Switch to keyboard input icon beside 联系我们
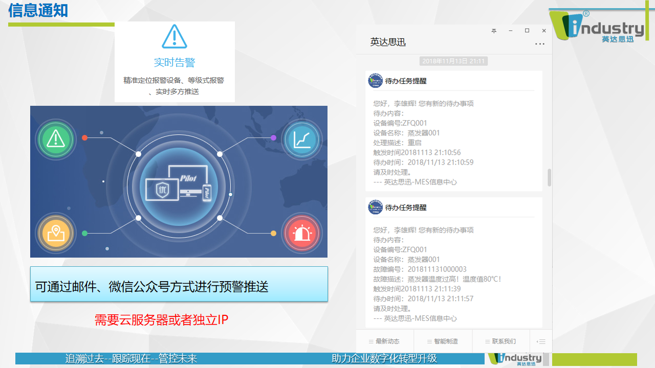This screenshot has height=368, width=655. (x=541, y=341)
